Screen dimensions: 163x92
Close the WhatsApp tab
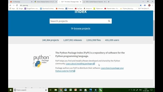point(32,2)
